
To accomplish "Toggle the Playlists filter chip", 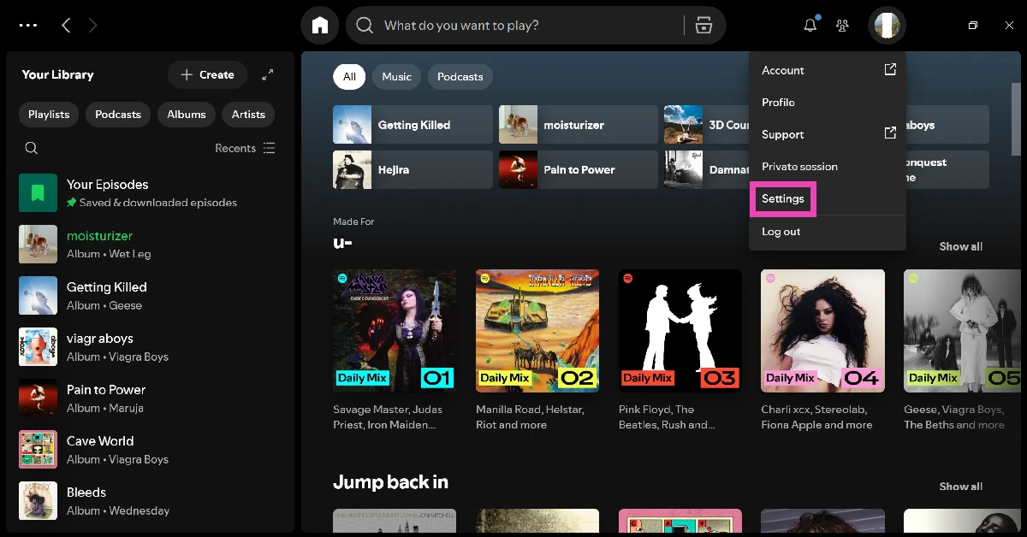I will (49, 115).
